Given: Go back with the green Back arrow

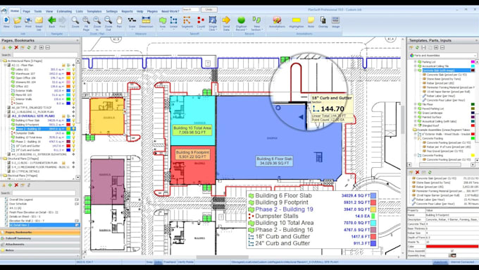Looking at the screenshot, I should pyautogui.click(x=51, y=20).
